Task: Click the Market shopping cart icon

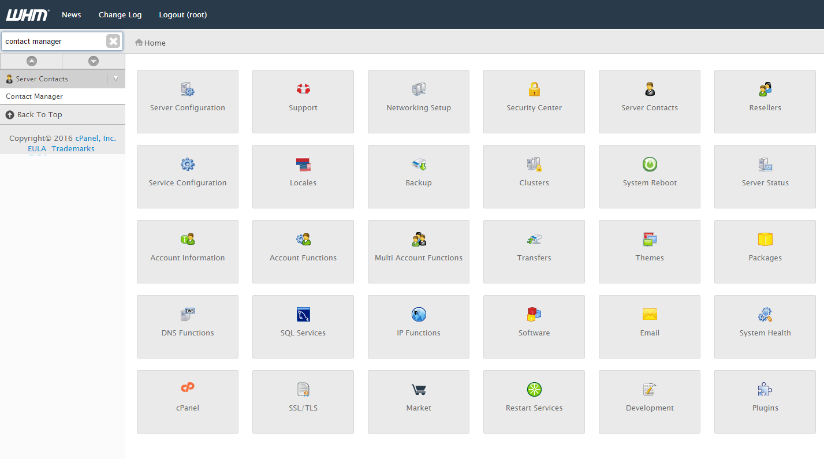Action: (x=419, y=390)
